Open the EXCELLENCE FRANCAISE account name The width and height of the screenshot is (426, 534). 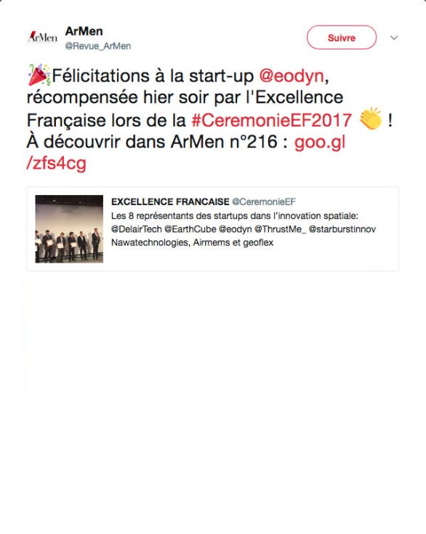pos(170,202)
